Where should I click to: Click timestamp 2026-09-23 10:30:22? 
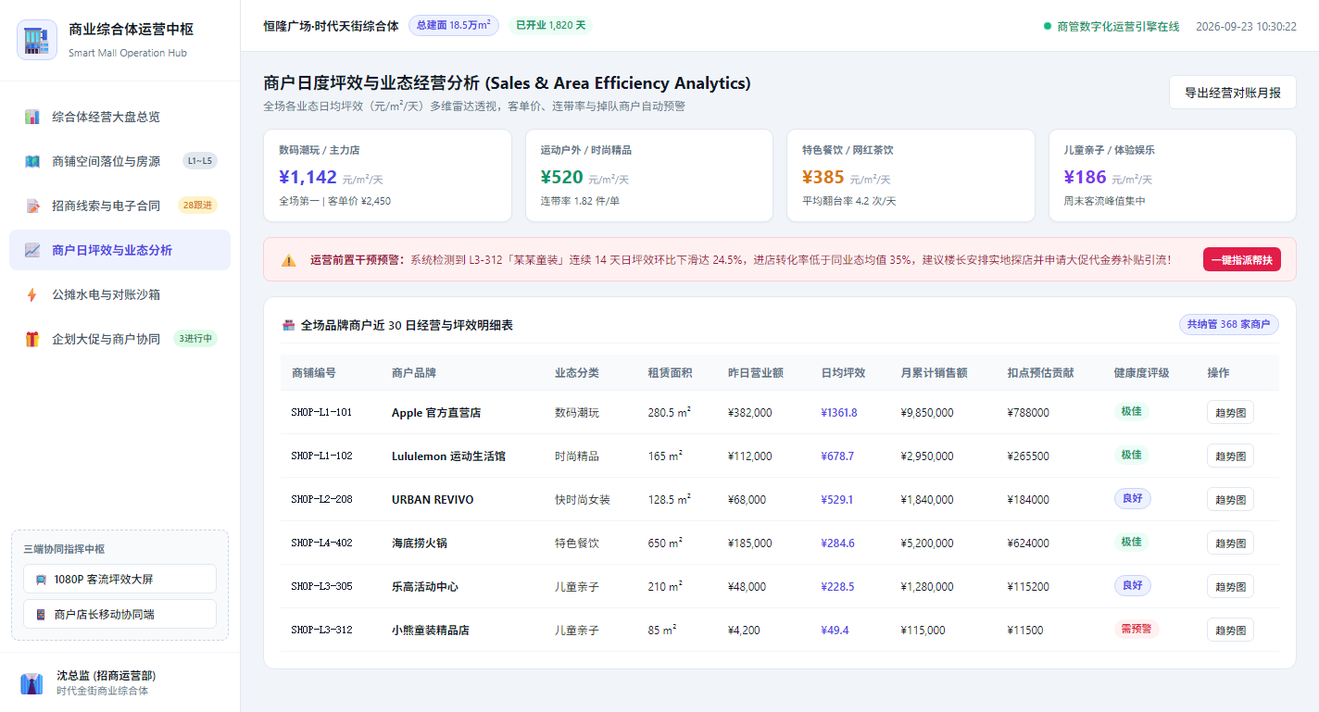1246,26
